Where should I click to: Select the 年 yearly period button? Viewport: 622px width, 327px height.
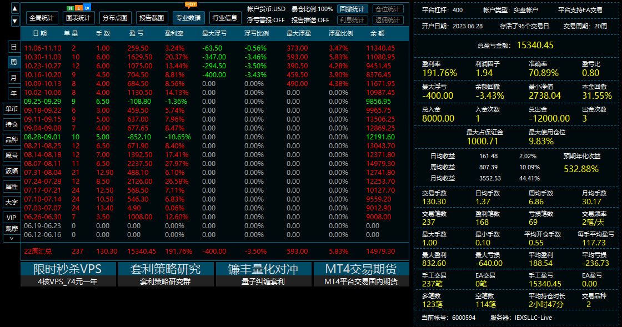pos(13,93)
